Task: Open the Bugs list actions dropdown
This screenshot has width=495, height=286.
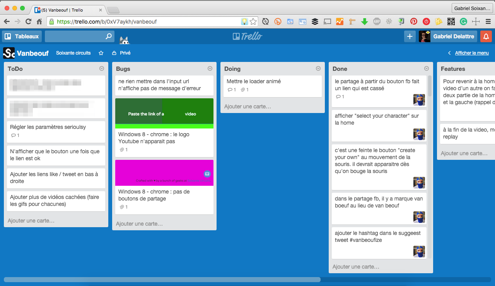Action: click(x=210, y=69)
